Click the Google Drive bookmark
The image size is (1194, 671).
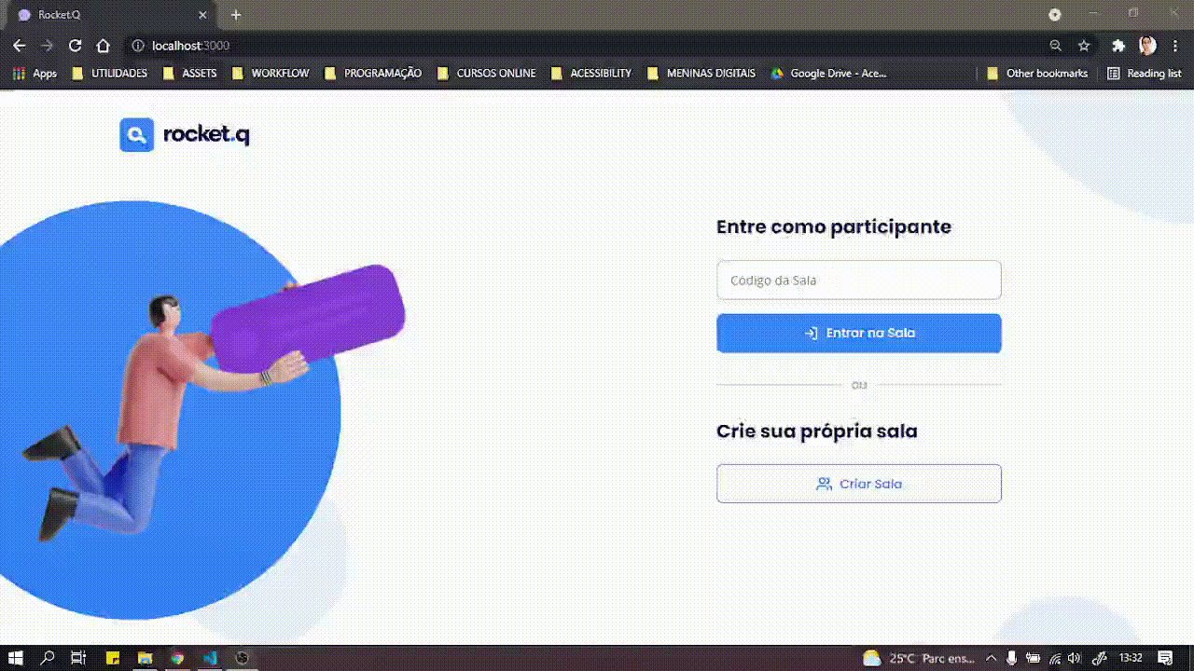[828, 73]
